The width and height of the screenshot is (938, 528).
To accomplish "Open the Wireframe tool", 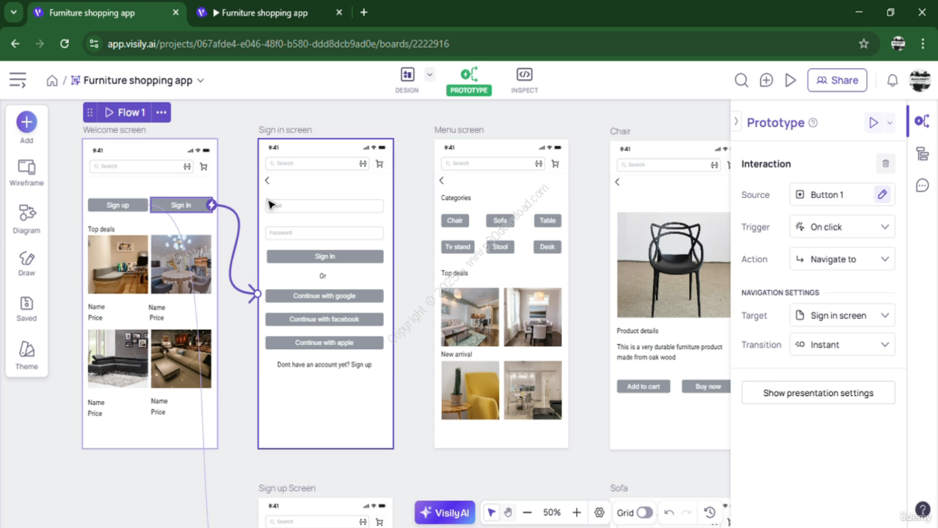I will 26,172.
